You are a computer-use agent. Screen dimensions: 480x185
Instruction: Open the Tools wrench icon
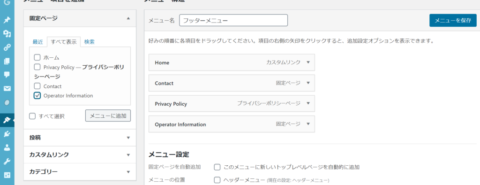click(7, 161)
